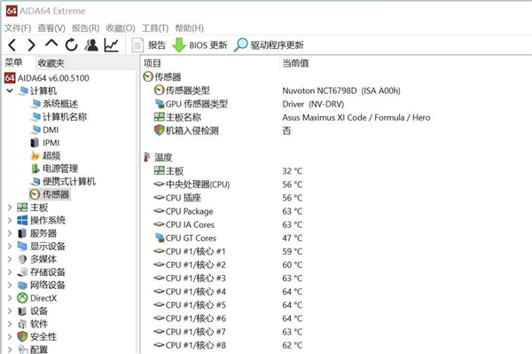
Task: Select 计算机名称 in the tree
Action: tap(65, 117)
